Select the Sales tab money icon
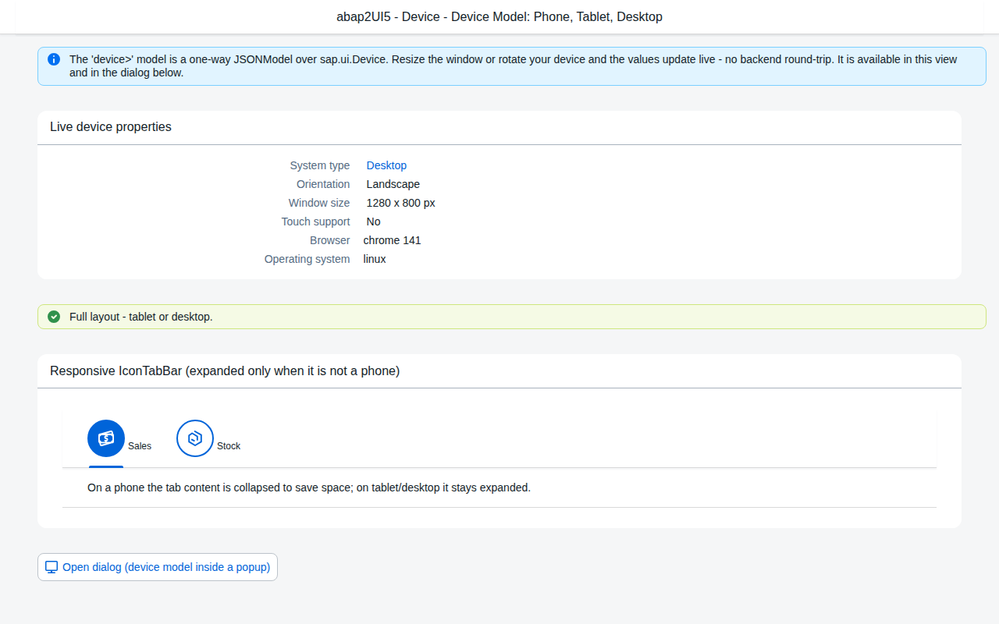This screenshot has height=624, width=999. [106, 438]
